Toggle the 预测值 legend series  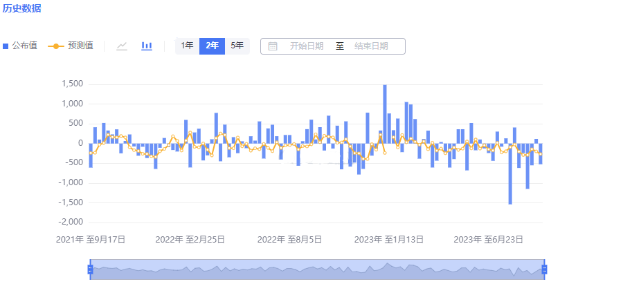pos(71,46)
